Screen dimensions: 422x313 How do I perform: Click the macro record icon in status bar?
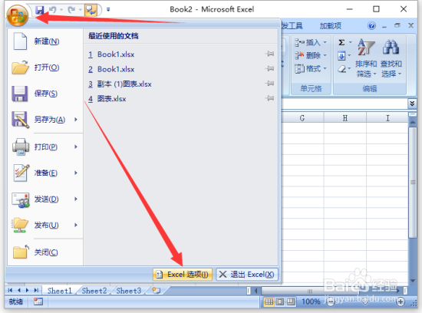tap(38, 301)
